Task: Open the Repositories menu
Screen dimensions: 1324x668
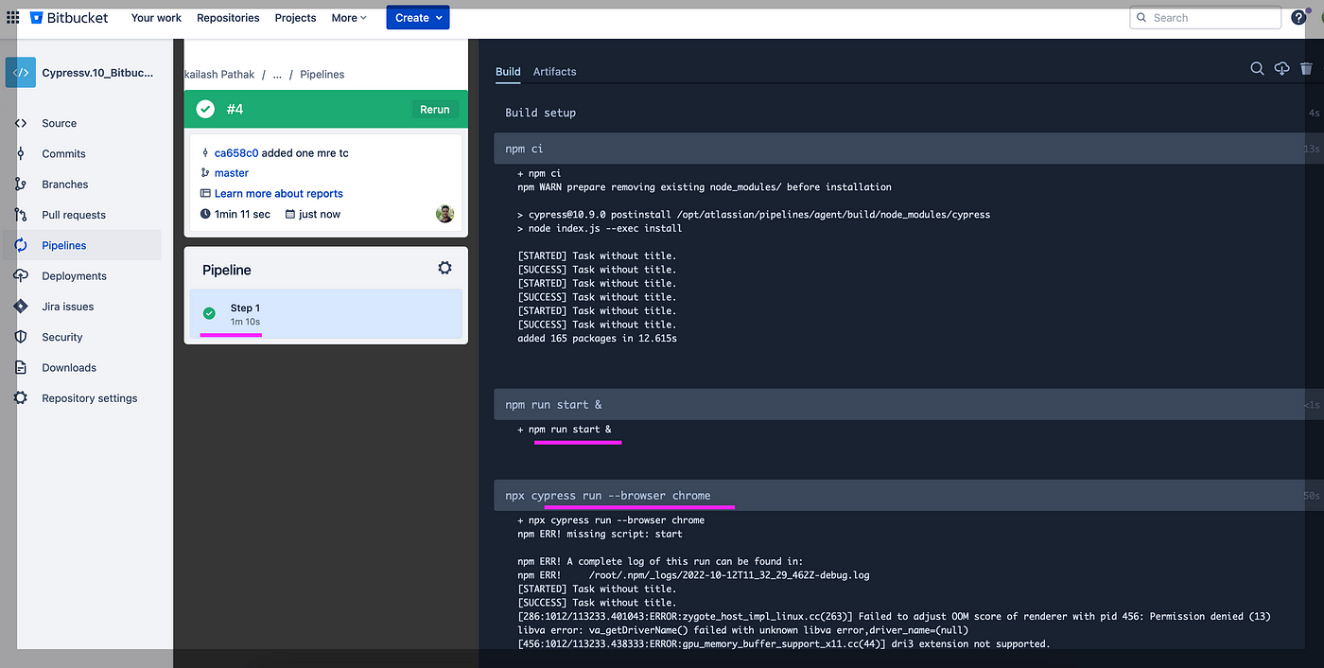Action: 228,18
